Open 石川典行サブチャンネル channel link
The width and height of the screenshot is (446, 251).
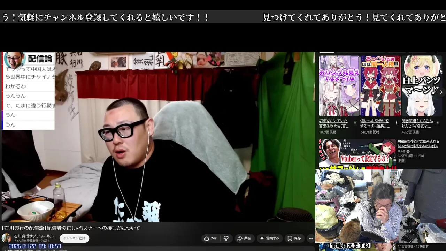34,236
